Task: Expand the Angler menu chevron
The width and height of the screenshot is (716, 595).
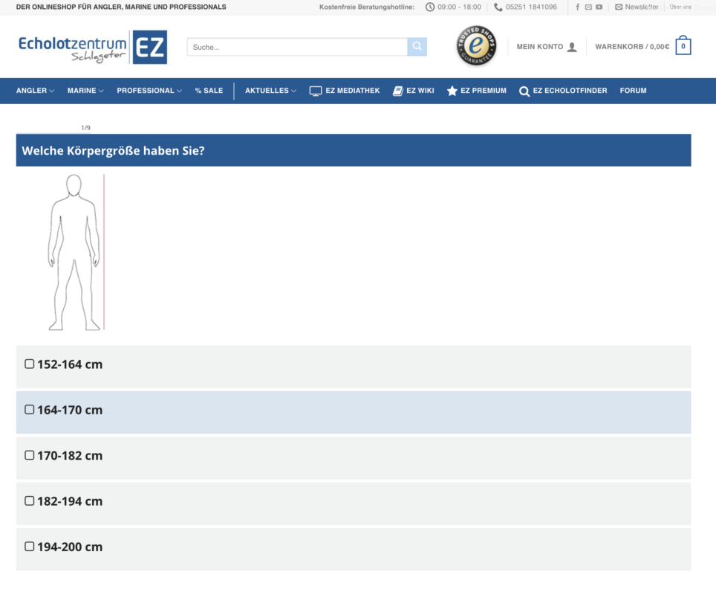Action: [x=51, y=91]
